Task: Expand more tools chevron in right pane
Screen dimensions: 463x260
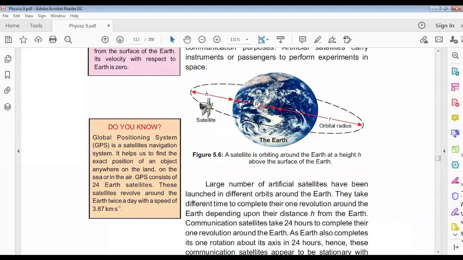Action: 455,234
